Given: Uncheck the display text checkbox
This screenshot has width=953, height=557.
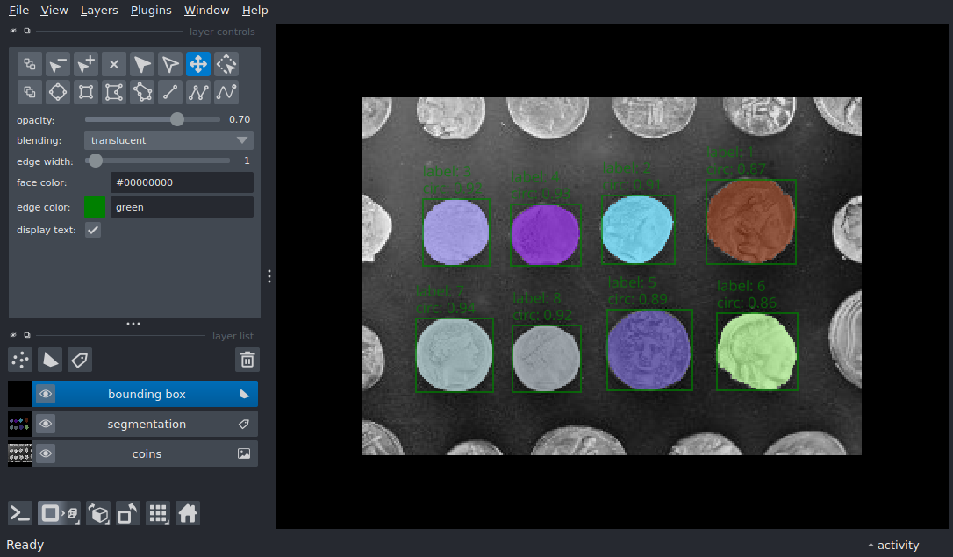Looking at the screenshot, I should pyautogui.click(x=93, y=230).
